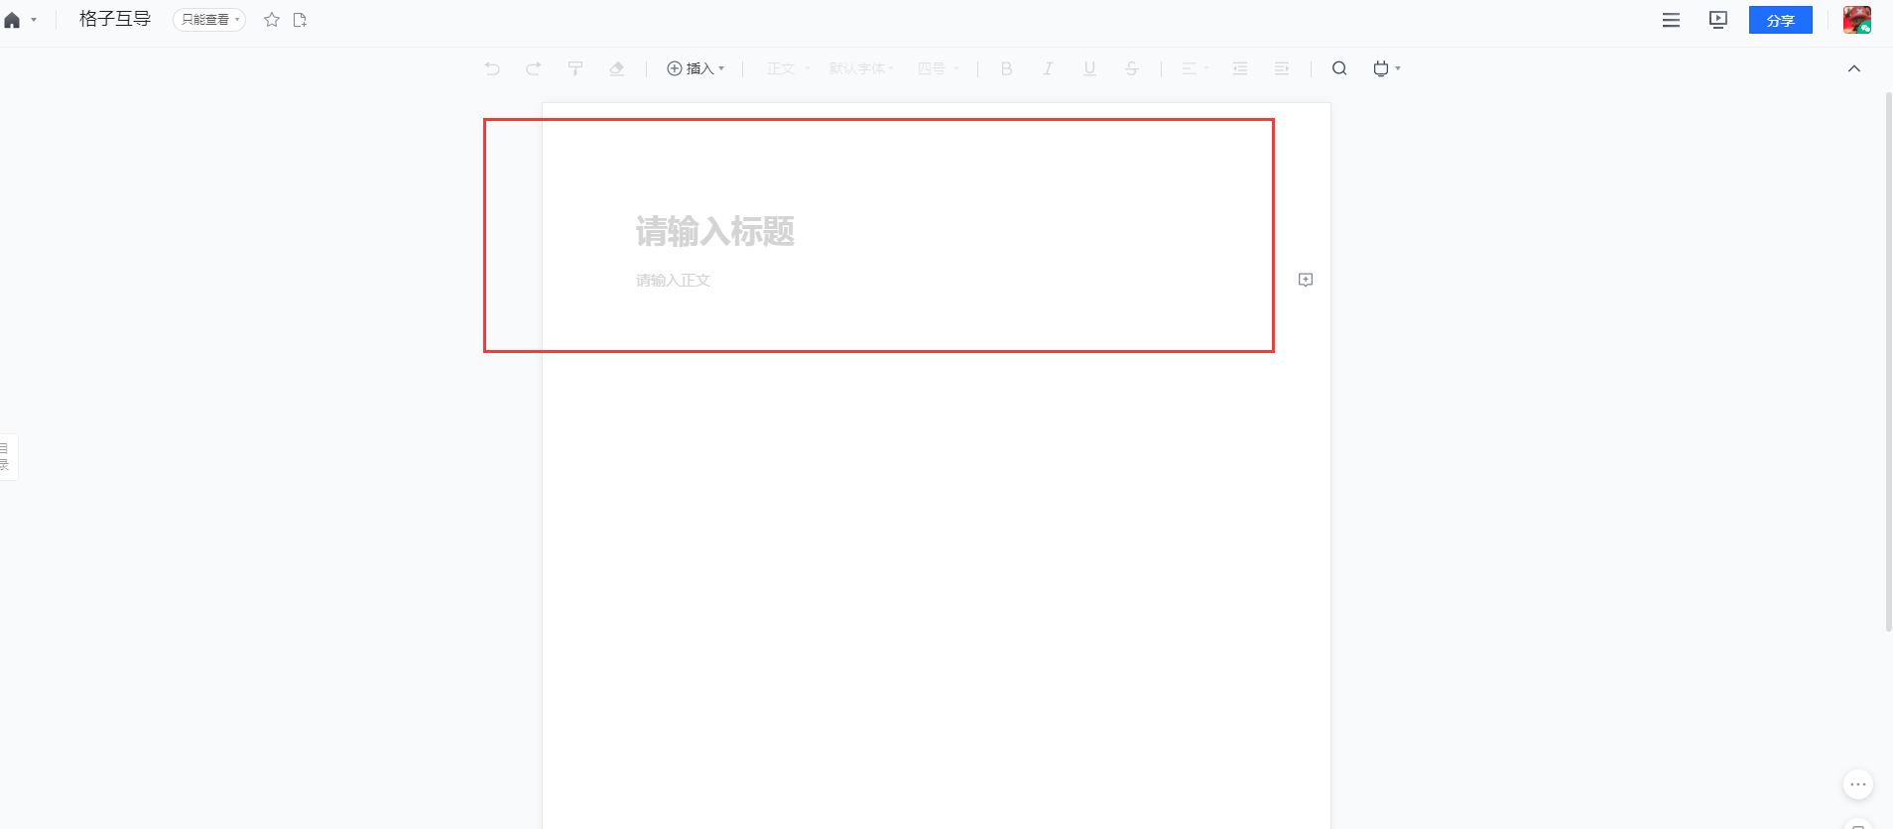1893x829 pixels.
Task: Open the home icon menu
Action: coord(20,20)
